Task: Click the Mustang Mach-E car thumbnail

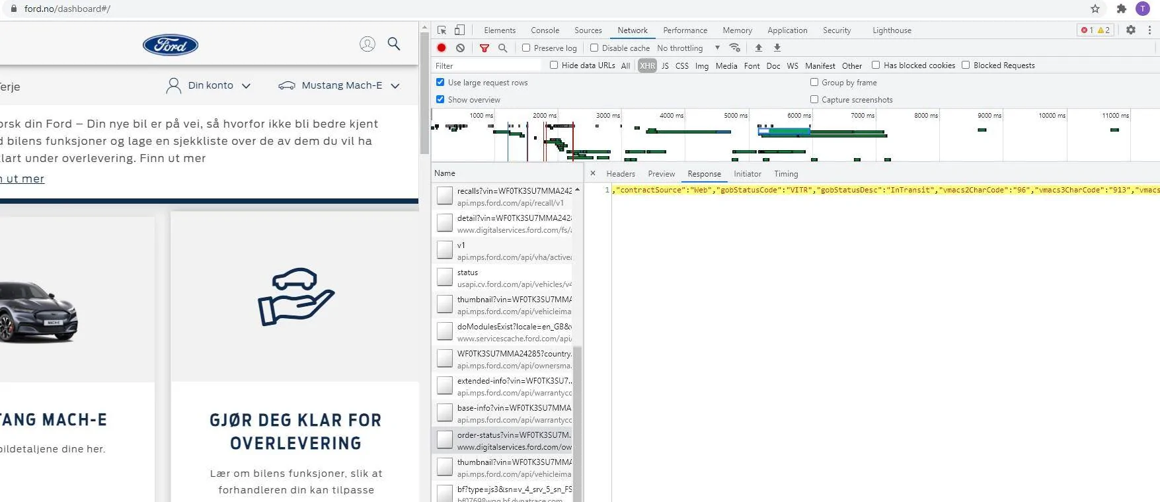Action: coord(38,311)
